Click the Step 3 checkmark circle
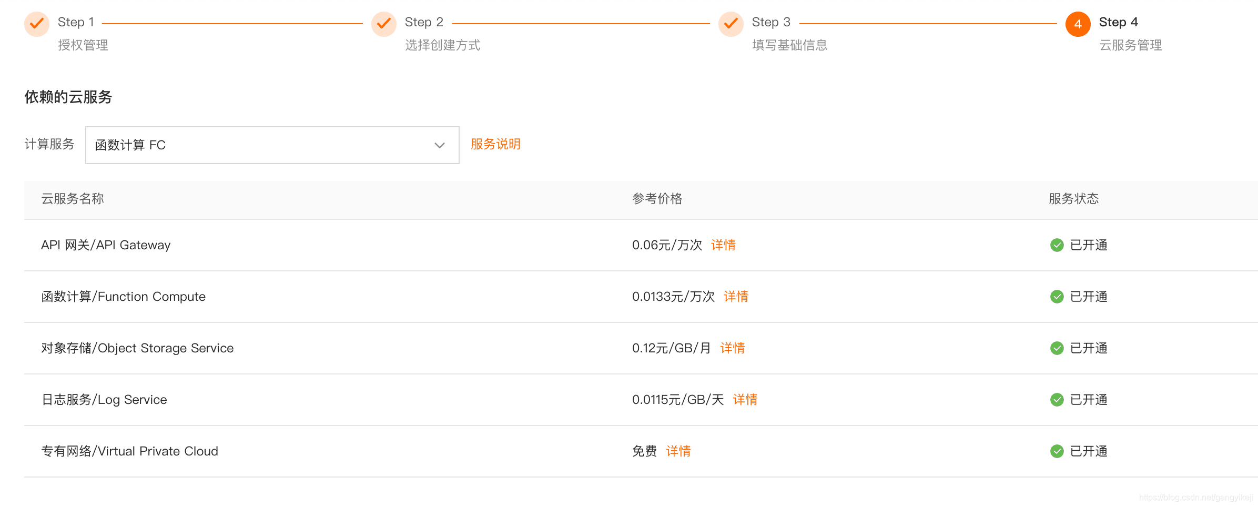1258x507 pixels. click(731, 24)
